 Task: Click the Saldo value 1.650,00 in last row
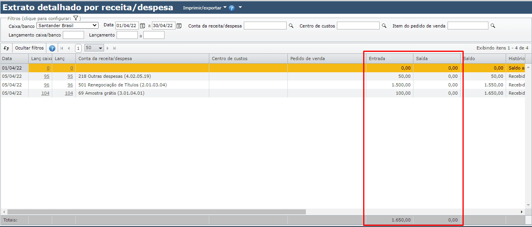click(x=493, y=93)
